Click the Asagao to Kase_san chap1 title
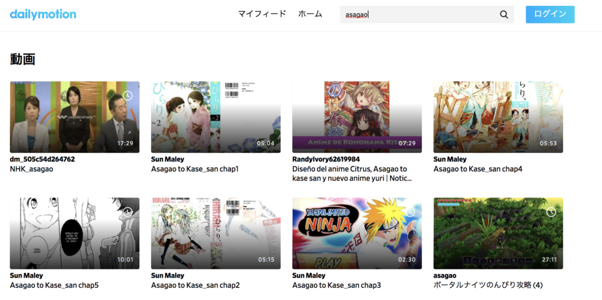 (x=195, y=169)
